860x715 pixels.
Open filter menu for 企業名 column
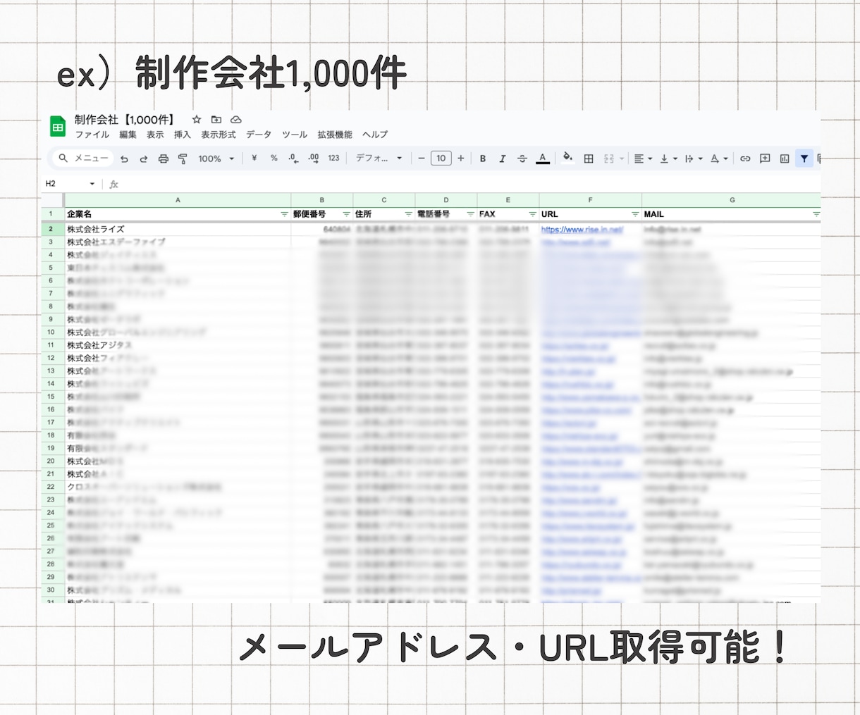(285, 214)
